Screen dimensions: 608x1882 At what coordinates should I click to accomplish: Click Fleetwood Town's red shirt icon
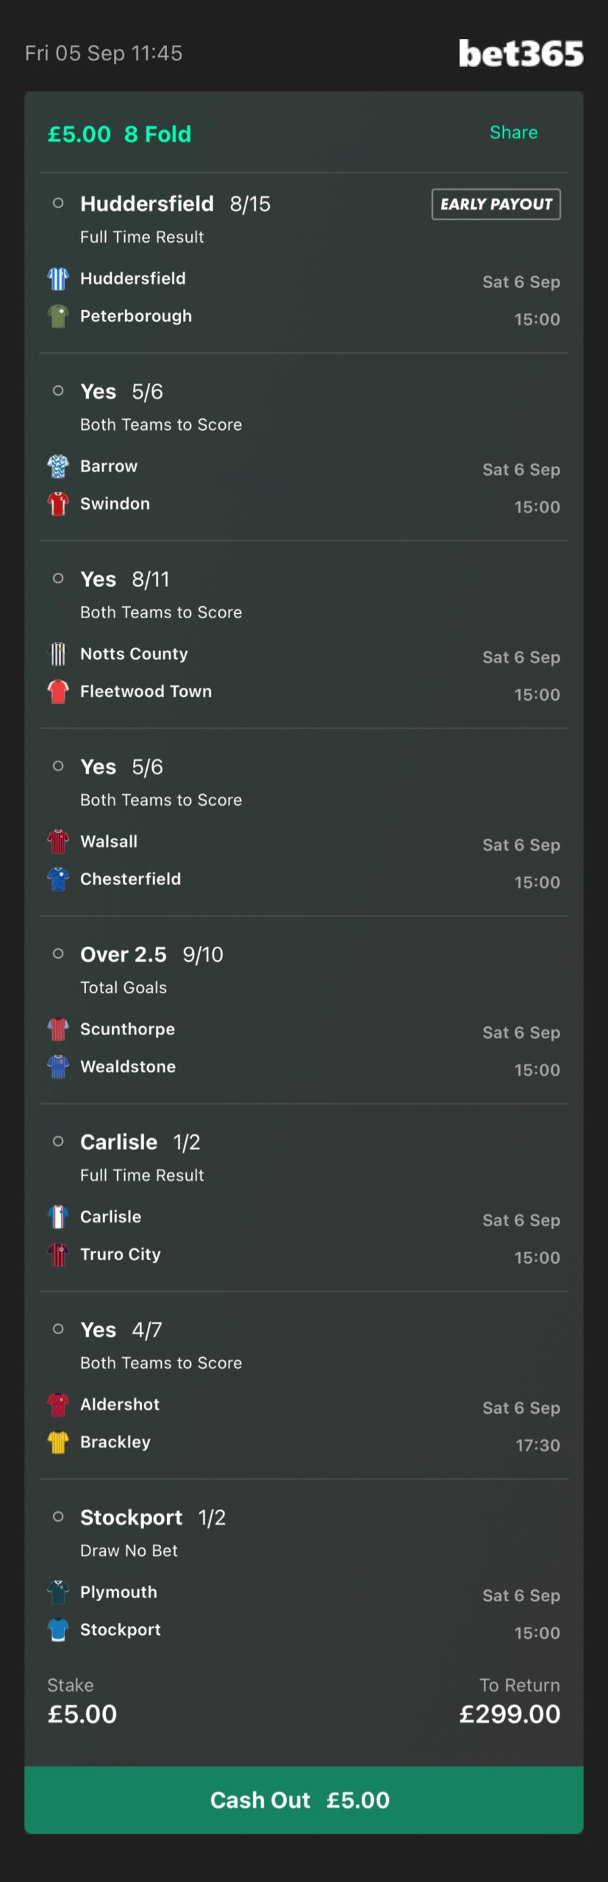[58, 691]
